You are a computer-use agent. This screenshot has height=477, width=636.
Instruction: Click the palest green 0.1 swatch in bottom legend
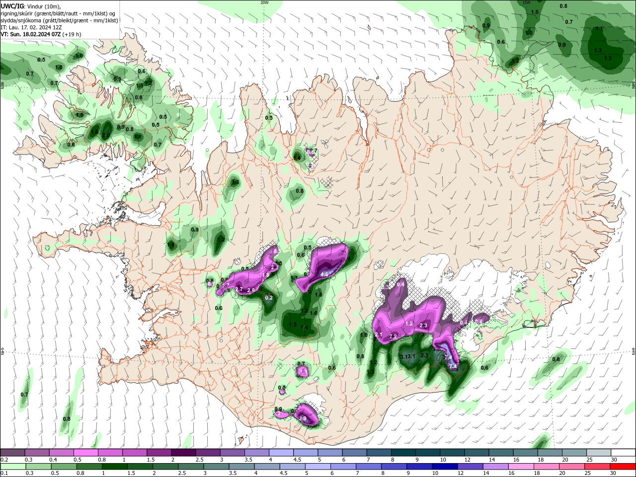pyautogui.click(x=12, y=467)
